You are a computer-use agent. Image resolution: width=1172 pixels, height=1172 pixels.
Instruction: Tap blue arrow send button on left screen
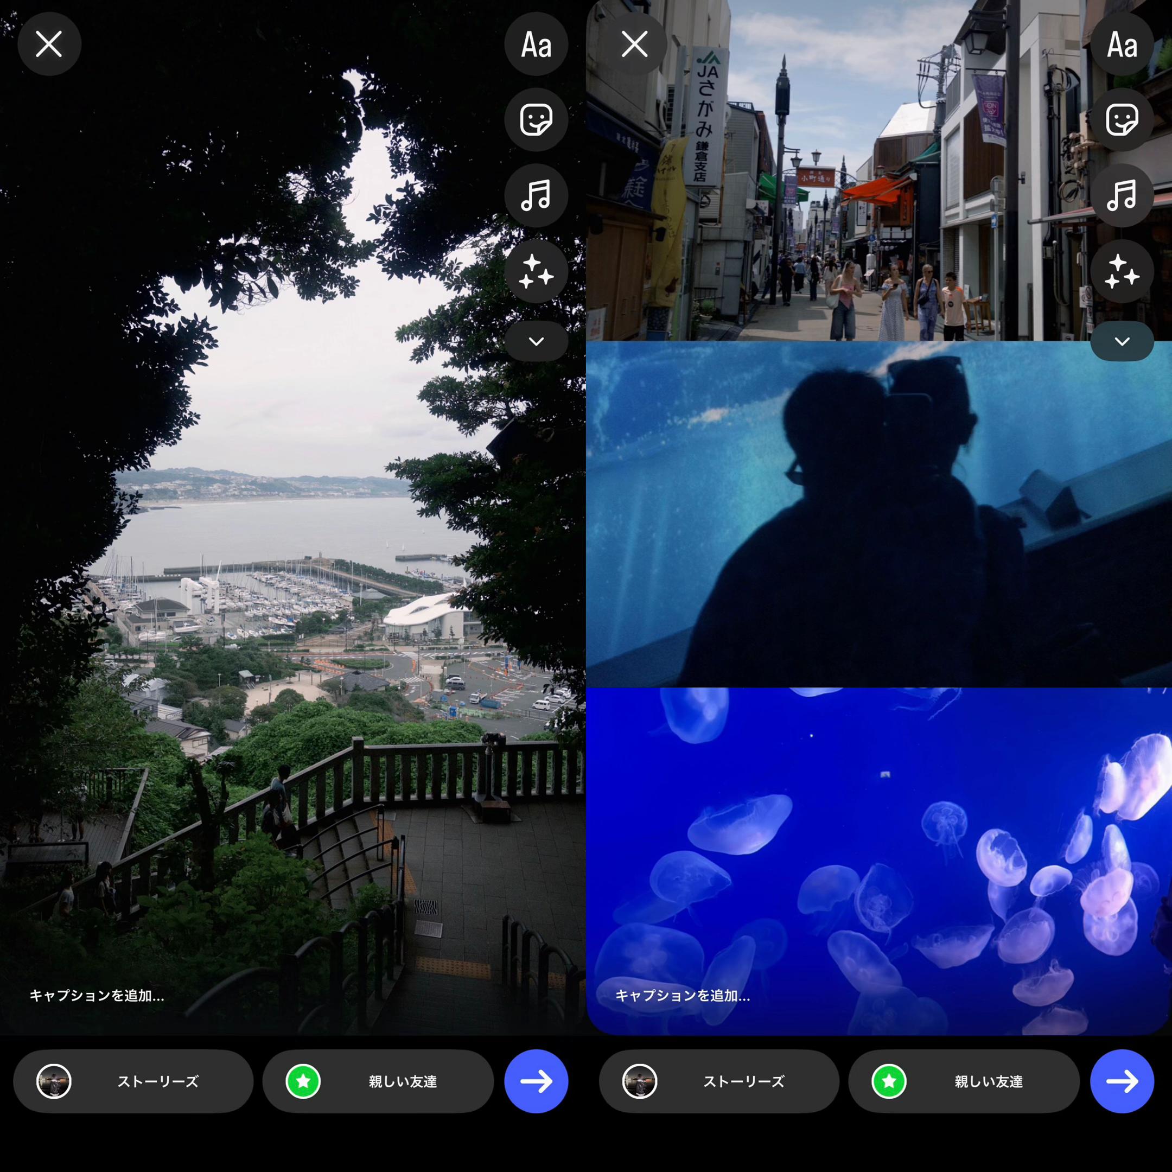(536, 1081)
